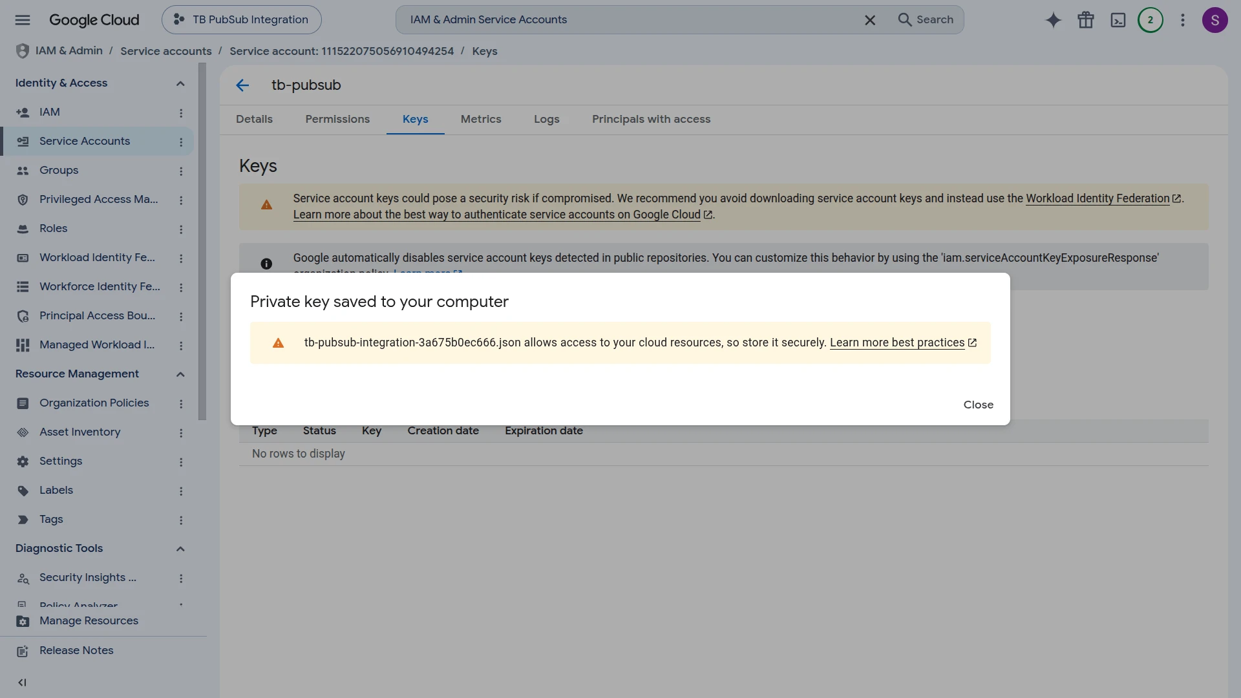Open the three-dot menu beside Tags
This screenshot has height=698, width=1241.
pyautogui.click(x=181, y=520)
